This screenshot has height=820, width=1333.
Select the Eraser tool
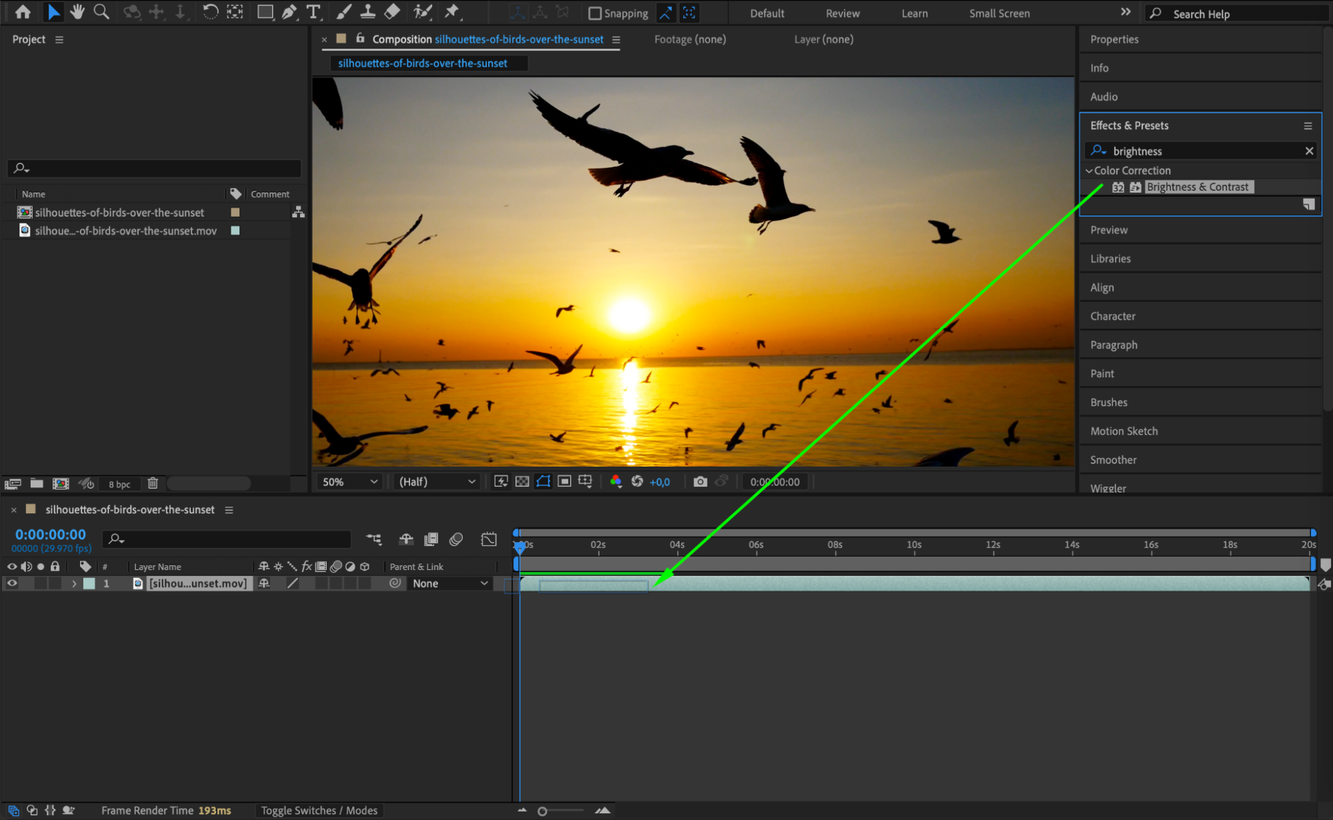[392, 12]
